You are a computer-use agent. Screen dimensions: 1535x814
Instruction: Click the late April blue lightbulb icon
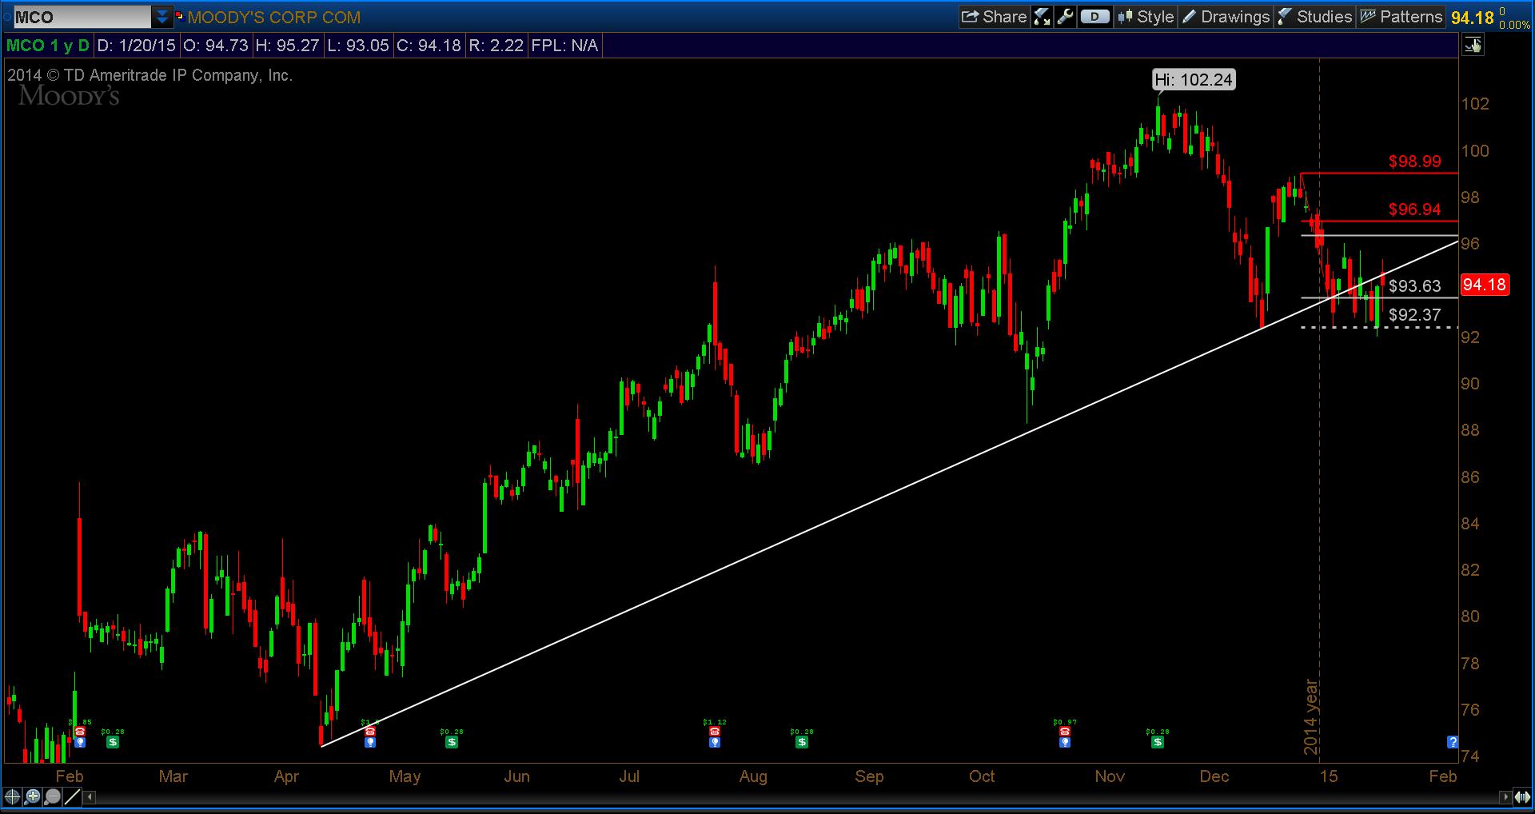369,742
